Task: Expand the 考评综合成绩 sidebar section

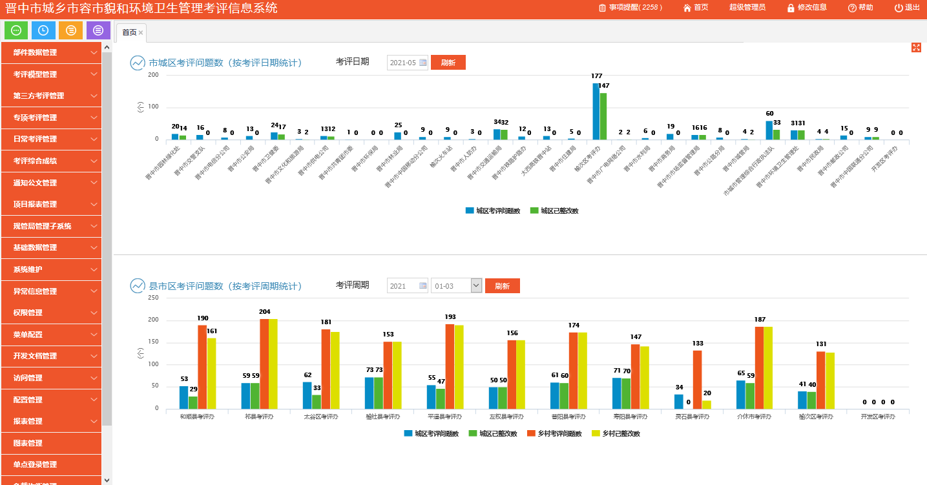Action: coord(50,161)
